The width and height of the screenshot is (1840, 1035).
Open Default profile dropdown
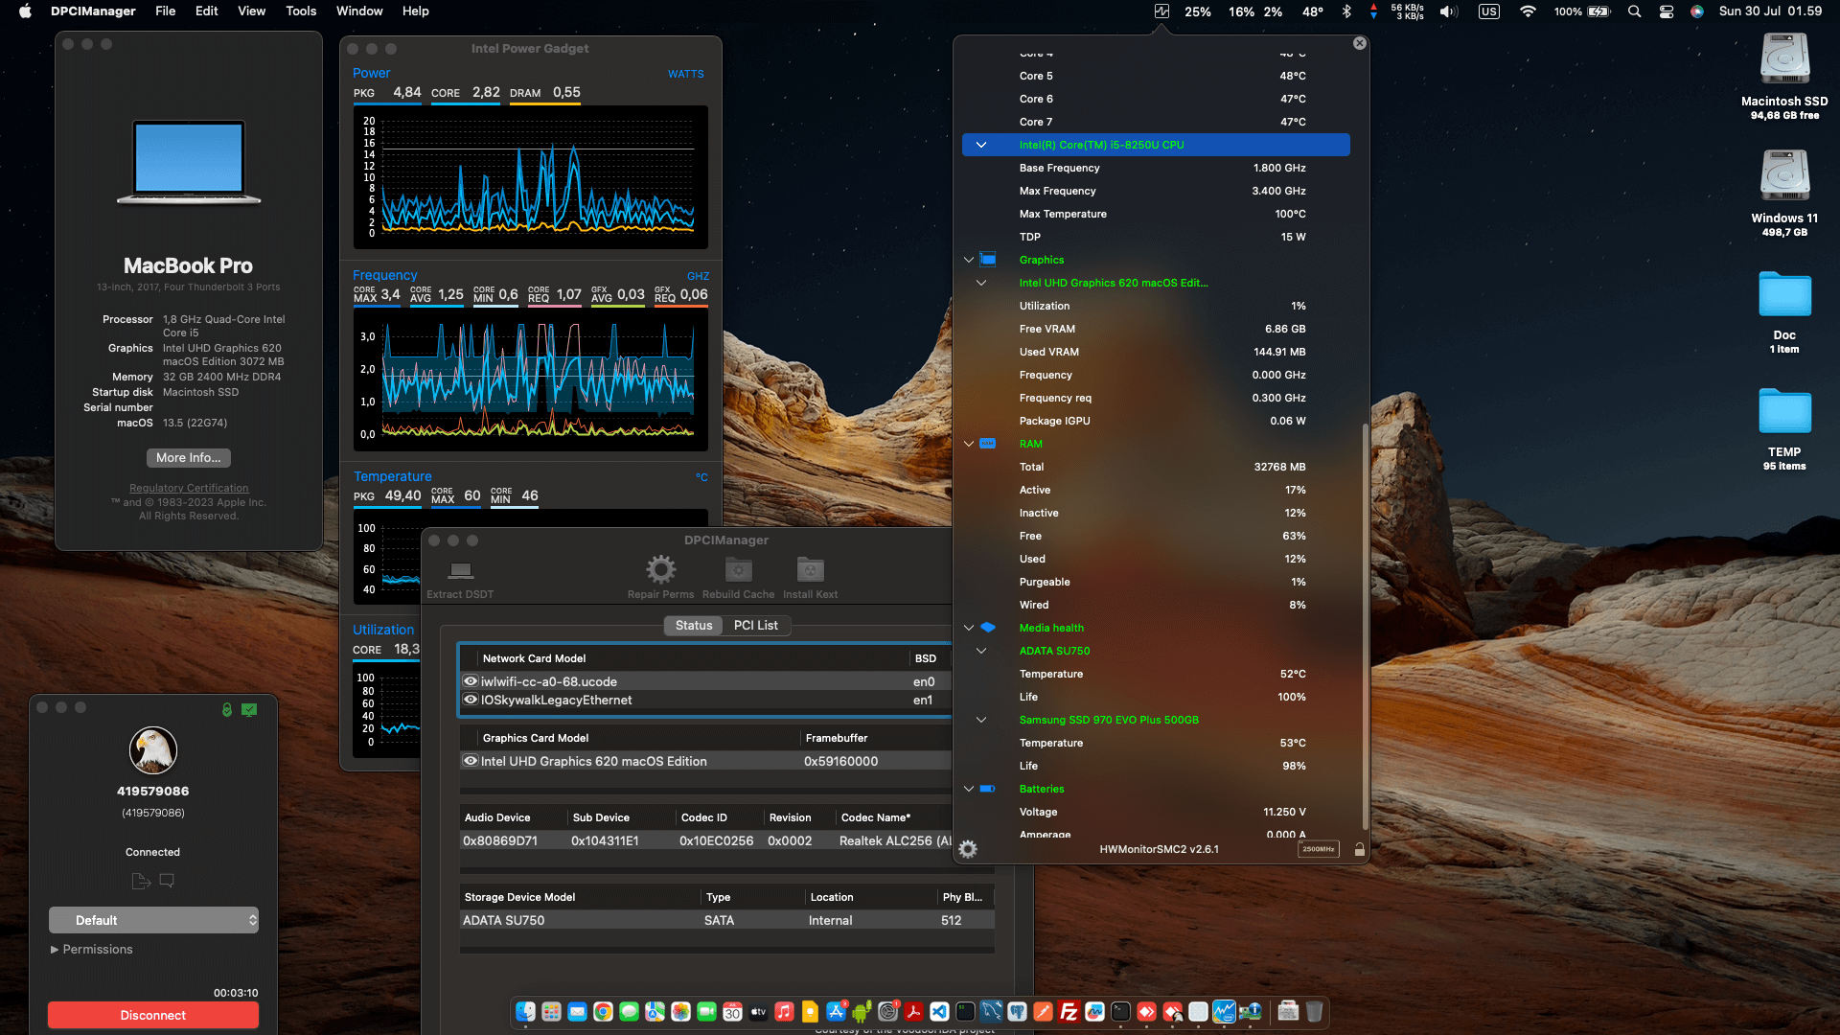point(153,920)
